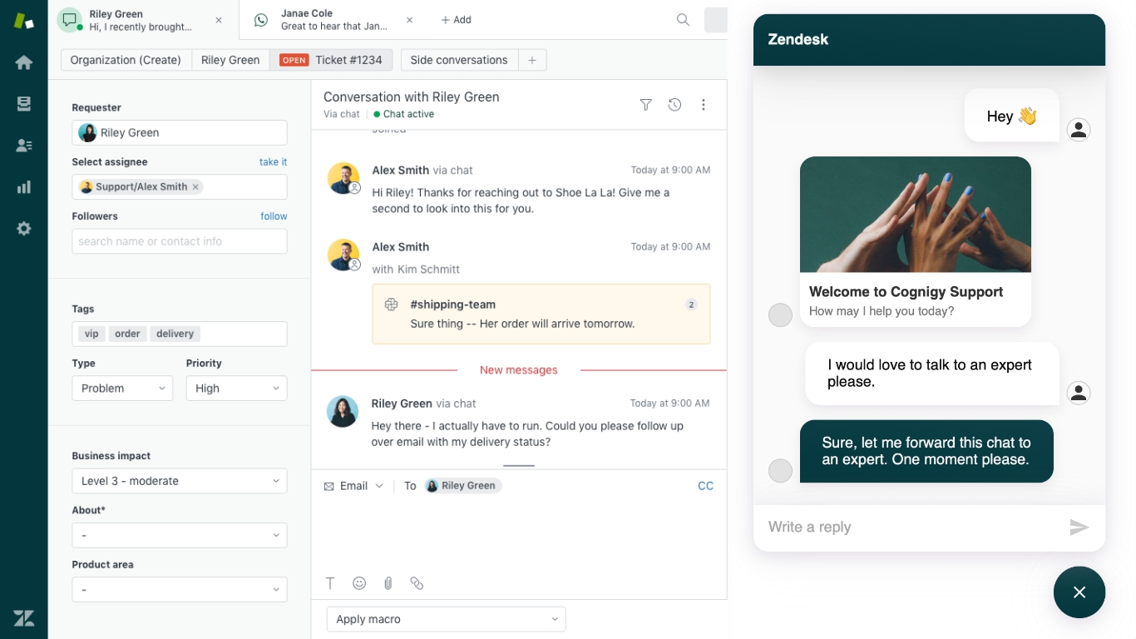Attach a file with the paperclip icon
Image resolution: width=1136 pixels, height=639 pixels.
click(388, 583)
